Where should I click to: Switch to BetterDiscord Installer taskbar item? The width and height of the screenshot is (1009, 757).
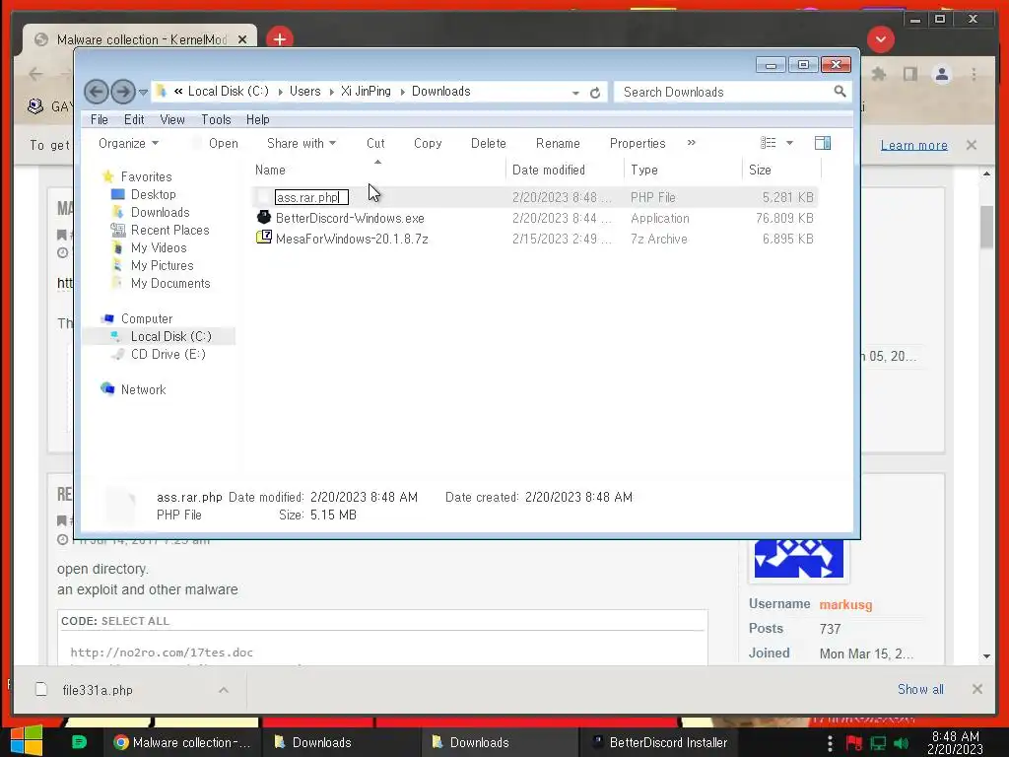click(x=661, y=742)
